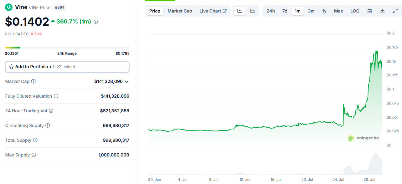This screenshot has height=184, width=402.
Task: Open the date range calendar picker
Action: [x=369, y=11]
